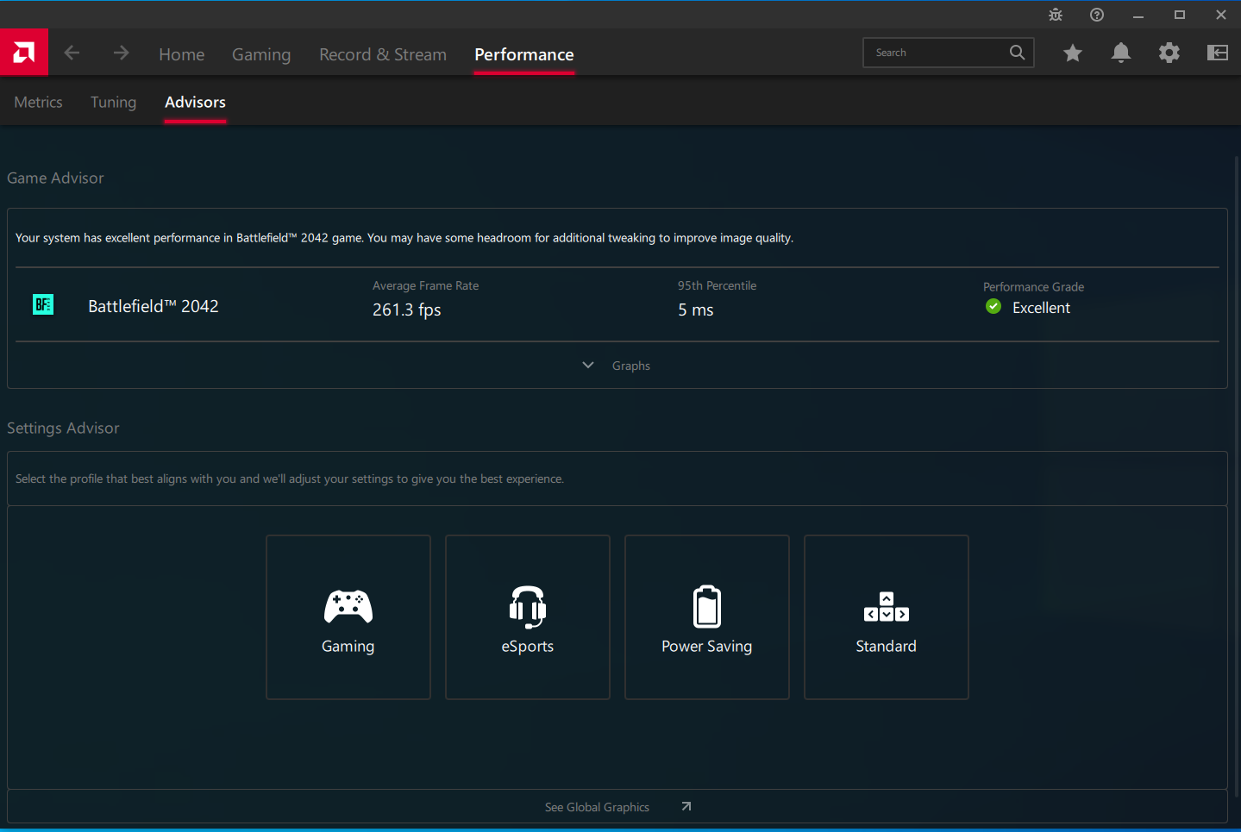
Task: Select the Gaming profile card
Action: pyautogui.click(x=348, y=617)
